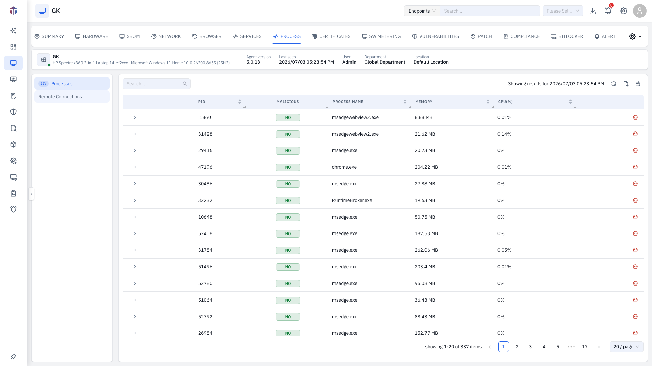Expand the row for PID 31428
652x366 pixels.
[135, 134]
